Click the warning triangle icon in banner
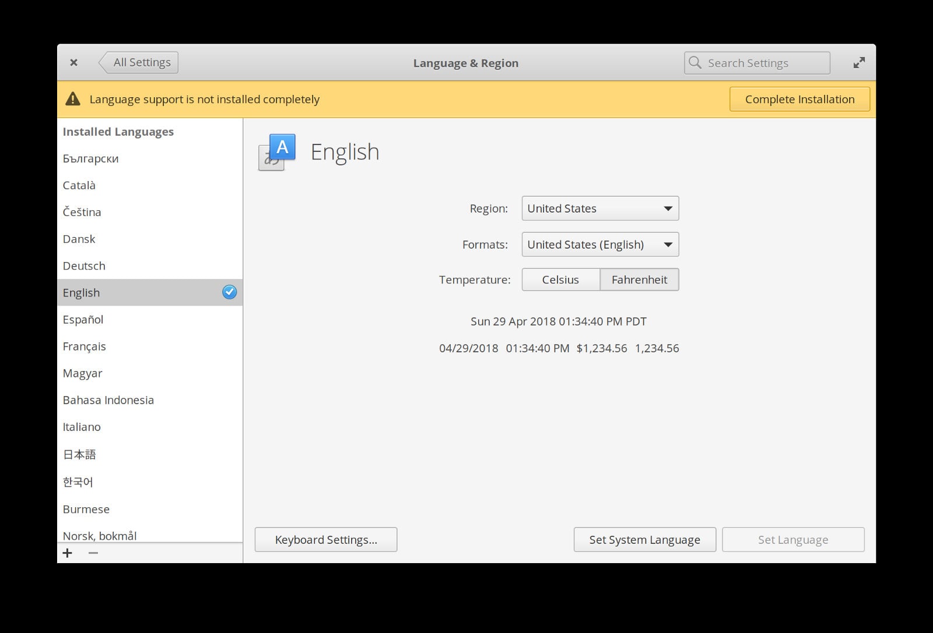 (x=72, y=98)
